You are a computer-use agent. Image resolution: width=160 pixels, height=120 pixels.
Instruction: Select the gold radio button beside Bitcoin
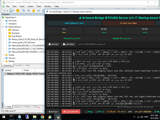[119, 112]
